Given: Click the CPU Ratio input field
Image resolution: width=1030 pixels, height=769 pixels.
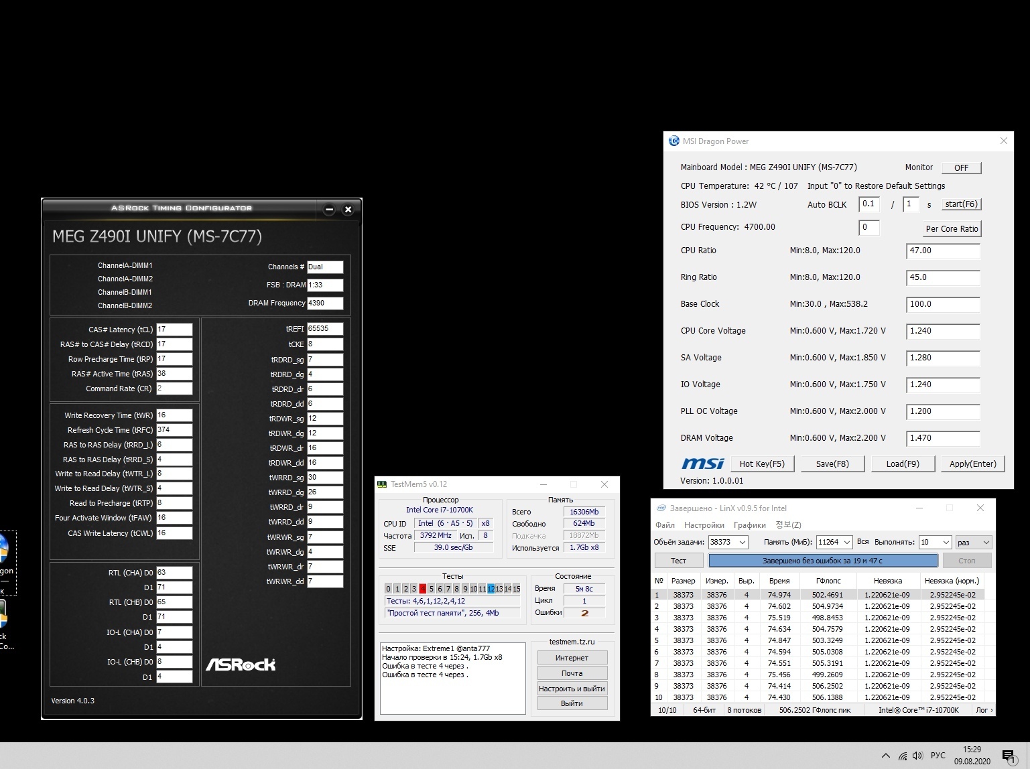Looking at the screenshot, I should click(943, 251).
